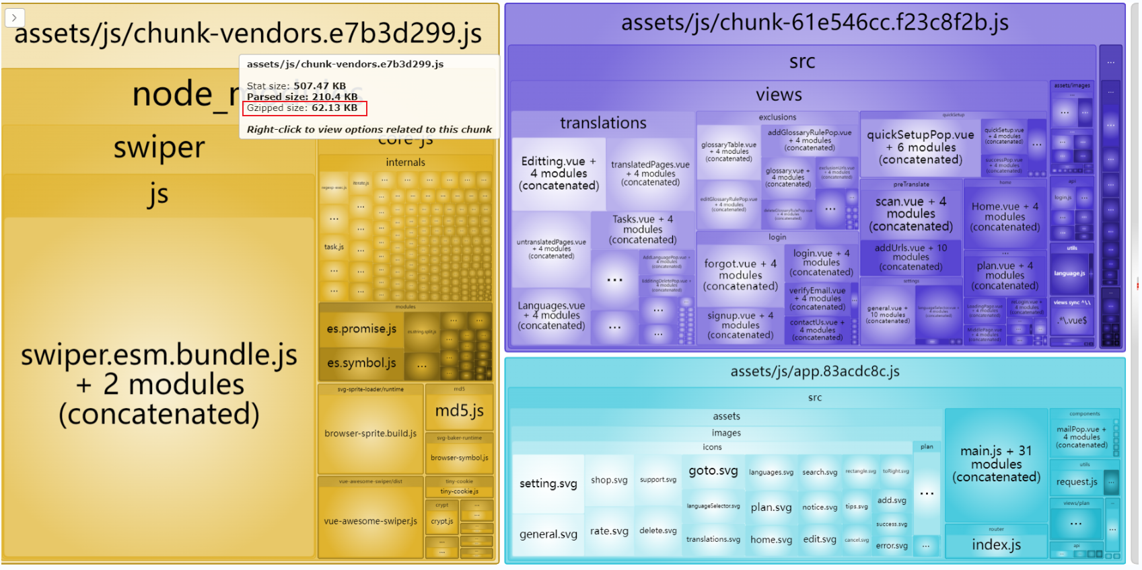Select the verifyEmail.vue block
The image size is (1142, 570).
click(817, 299)
